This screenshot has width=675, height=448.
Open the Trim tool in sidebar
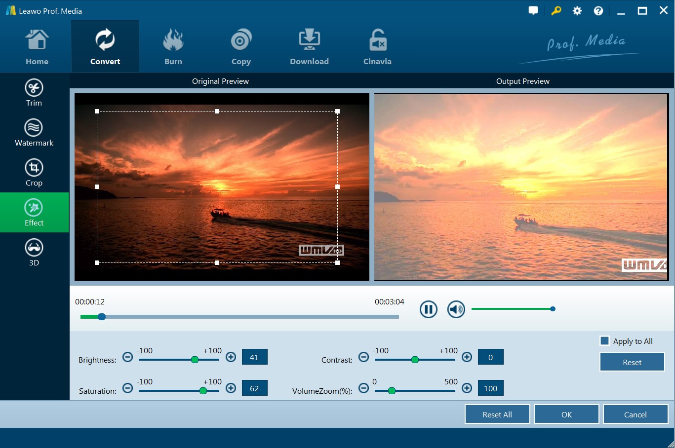34,93
